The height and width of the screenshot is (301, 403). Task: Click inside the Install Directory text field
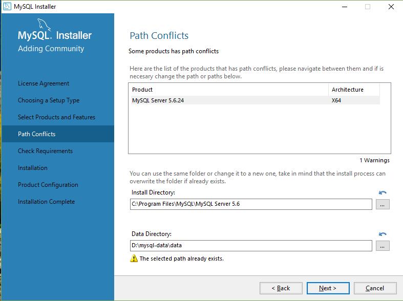(x=251, y=204)
